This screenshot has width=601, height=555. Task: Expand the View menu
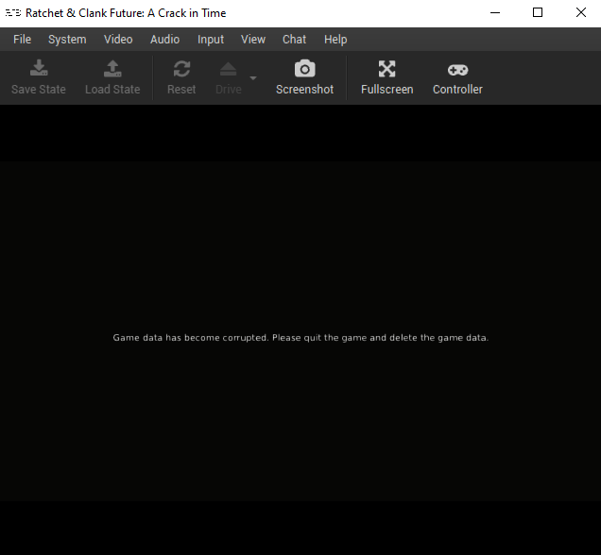tap(253, 40)
